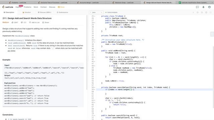Fold the comment block at line 36

click(x=95, y=40)
